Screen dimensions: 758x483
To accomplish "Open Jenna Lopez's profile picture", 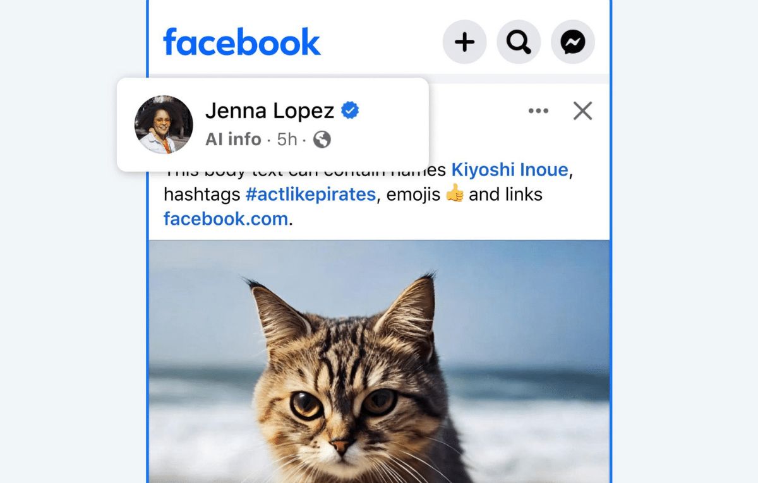I will [164, 124].
